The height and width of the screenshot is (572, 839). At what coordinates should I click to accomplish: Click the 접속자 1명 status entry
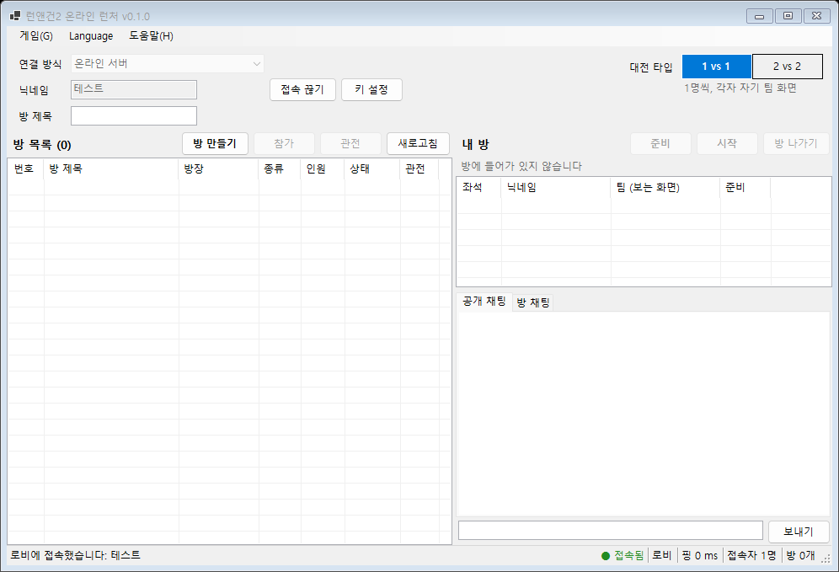(751, 556)
